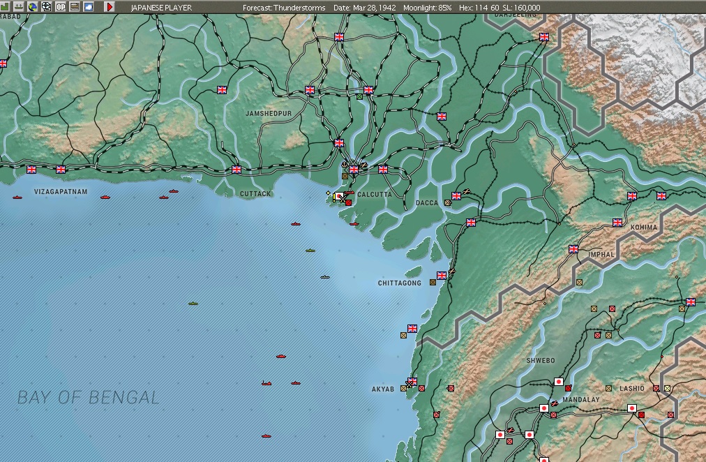Select the British flag next to Dacca

pyautogui.click(x=456, y=196)
